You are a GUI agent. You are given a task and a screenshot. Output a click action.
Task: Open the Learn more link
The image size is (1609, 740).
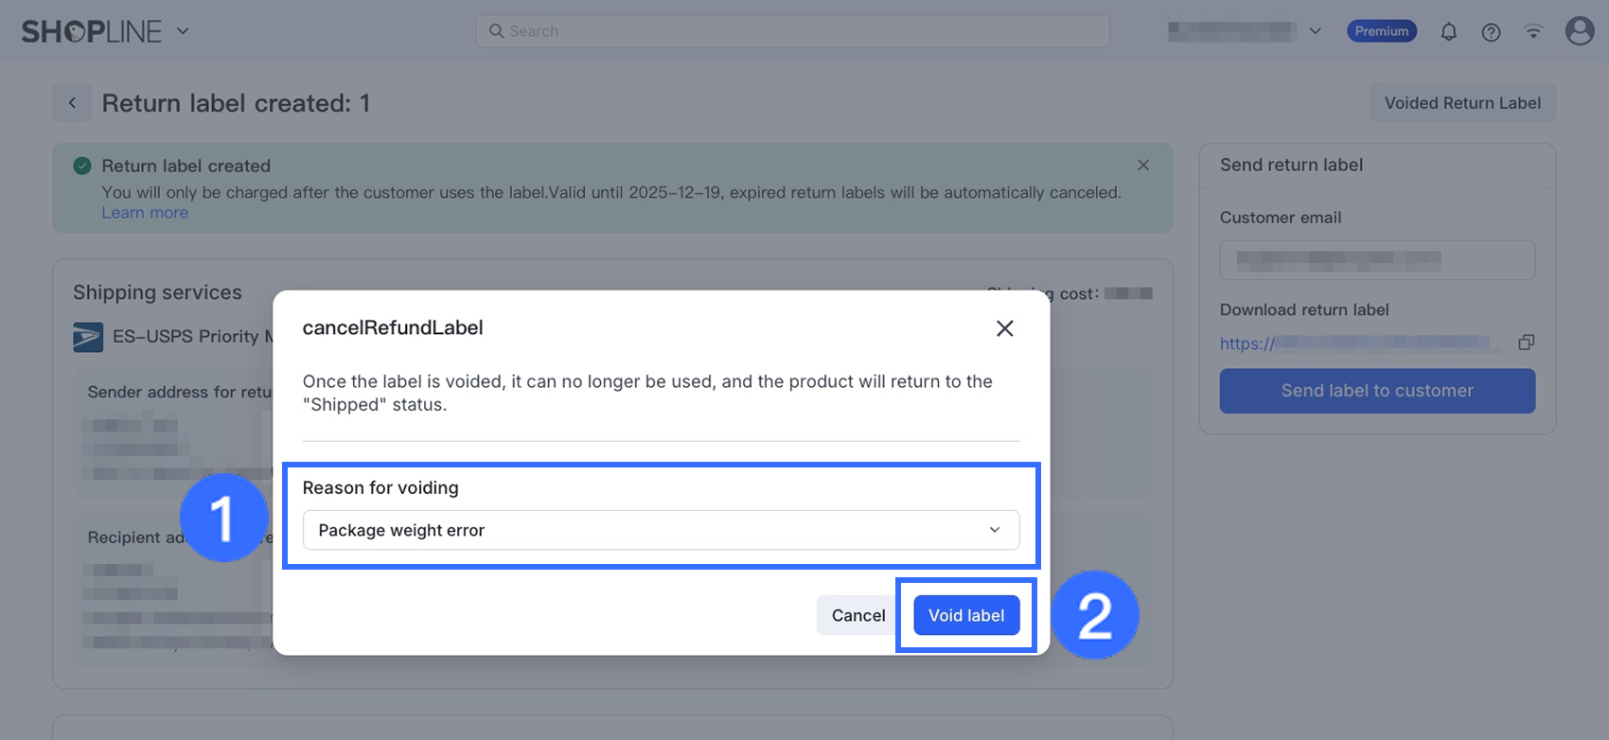(x=145, y=213)
